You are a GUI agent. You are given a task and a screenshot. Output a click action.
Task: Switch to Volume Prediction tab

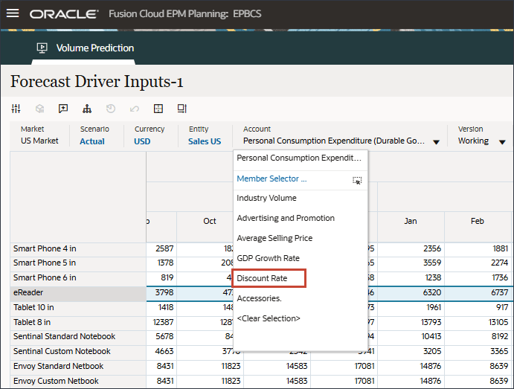click(x=86, y=48)
